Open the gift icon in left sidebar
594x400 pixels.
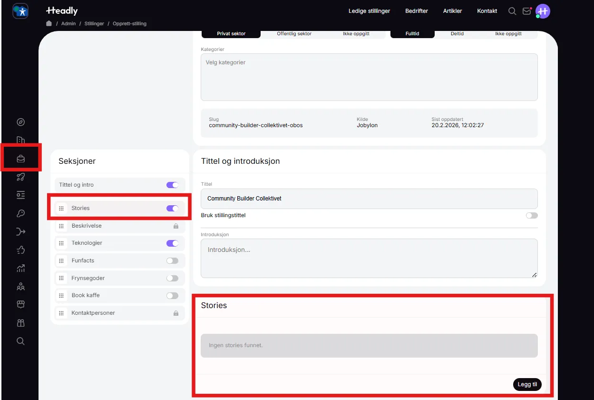[x=20, y=323]
